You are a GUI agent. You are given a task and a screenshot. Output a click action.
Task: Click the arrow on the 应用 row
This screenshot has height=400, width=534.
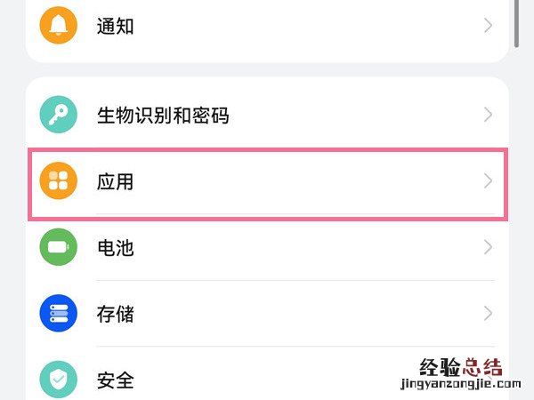coord(488,181)
